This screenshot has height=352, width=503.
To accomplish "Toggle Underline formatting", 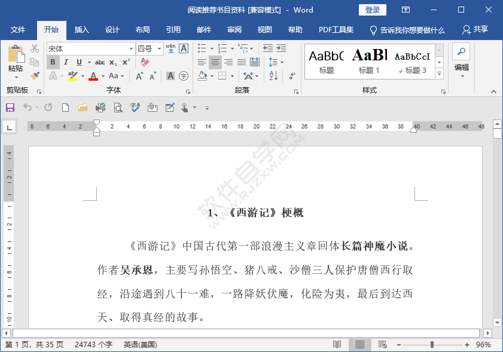I will [x=79, y=62].
